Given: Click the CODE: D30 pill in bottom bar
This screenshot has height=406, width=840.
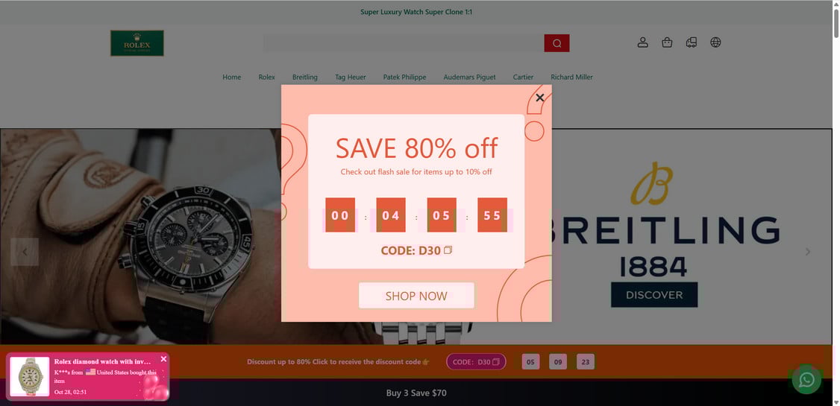Looking at the screenshot, I should tap(476, 362).
